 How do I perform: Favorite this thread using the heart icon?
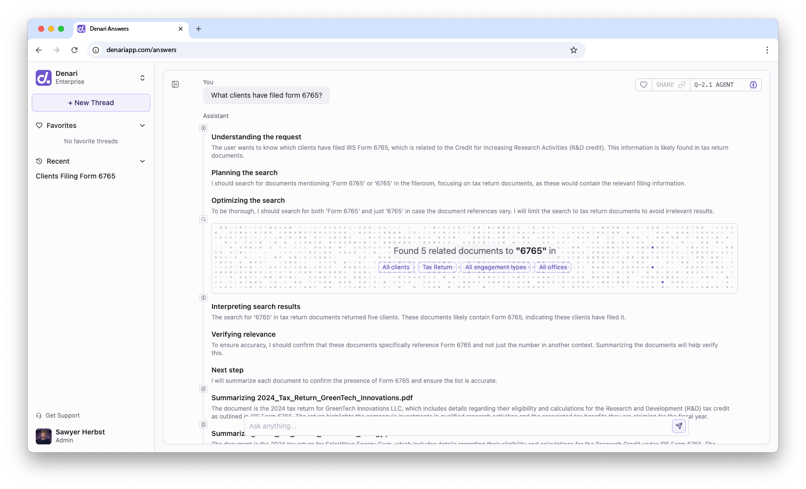pos(644,85)
